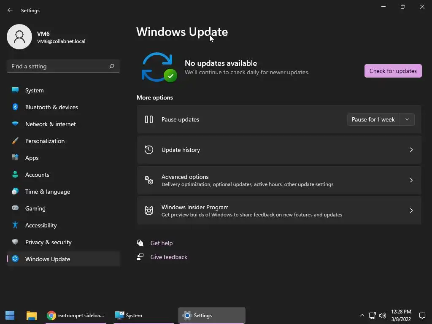Open Advanced options chevron
This screenshot has height=324, width=432.
coord(411,180)
